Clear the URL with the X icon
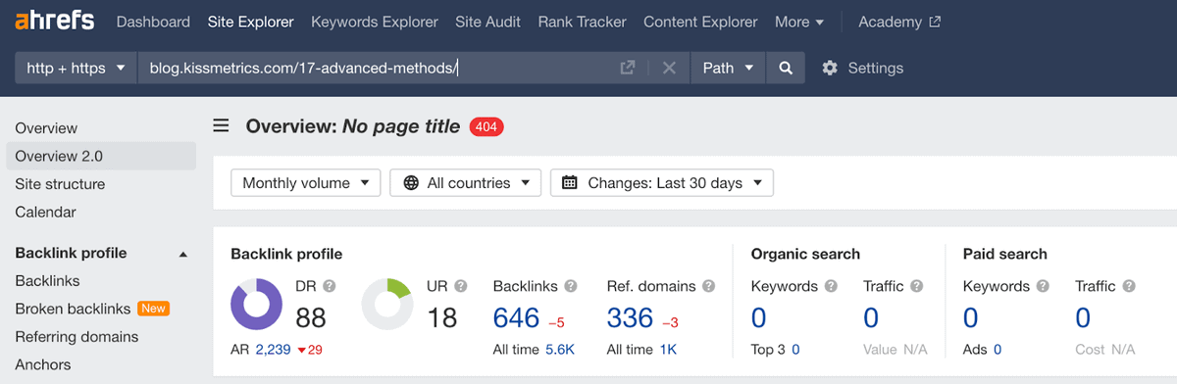The image size is (1177, 384). point(669,68)
